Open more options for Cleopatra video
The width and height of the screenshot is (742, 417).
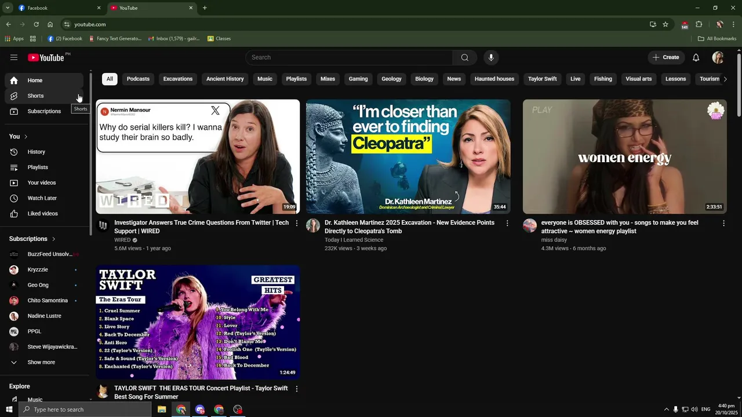pyautogui.click(x=507, y=223)
